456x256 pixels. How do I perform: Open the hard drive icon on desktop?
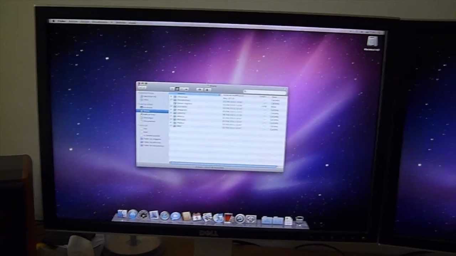pyautogui.click(x=372, y=41)
